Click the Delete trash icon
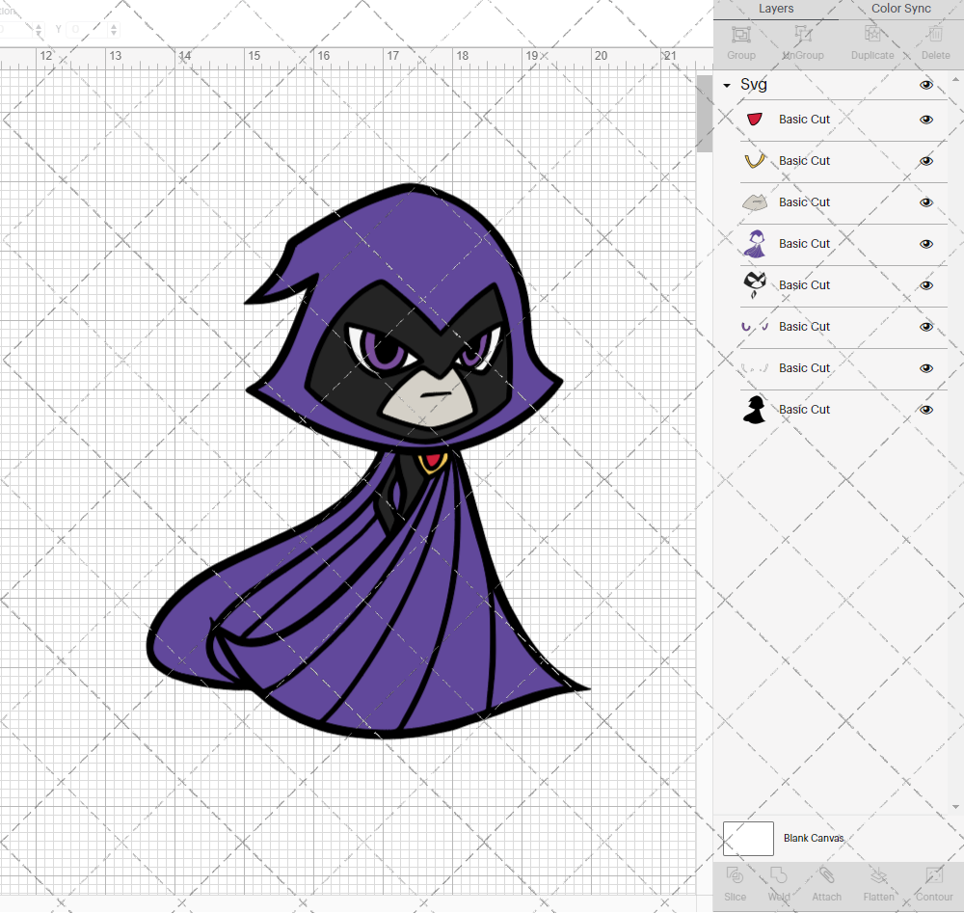This screenshot has width=964, height=913. pyautogui.click(x=935, y=35)
